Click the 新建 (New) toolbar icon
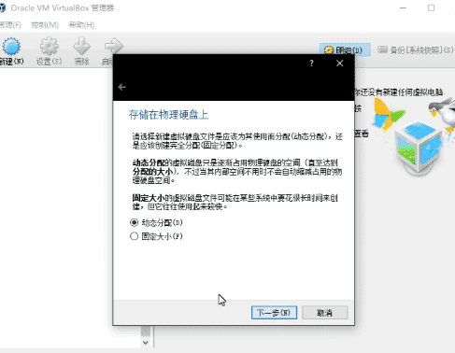 click(11, 47)
